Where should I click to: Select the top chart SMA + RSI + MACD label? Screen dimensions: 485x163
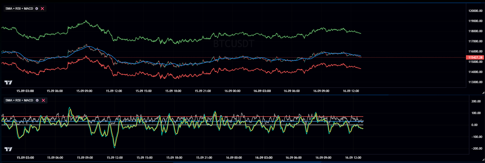pos(19,9)
